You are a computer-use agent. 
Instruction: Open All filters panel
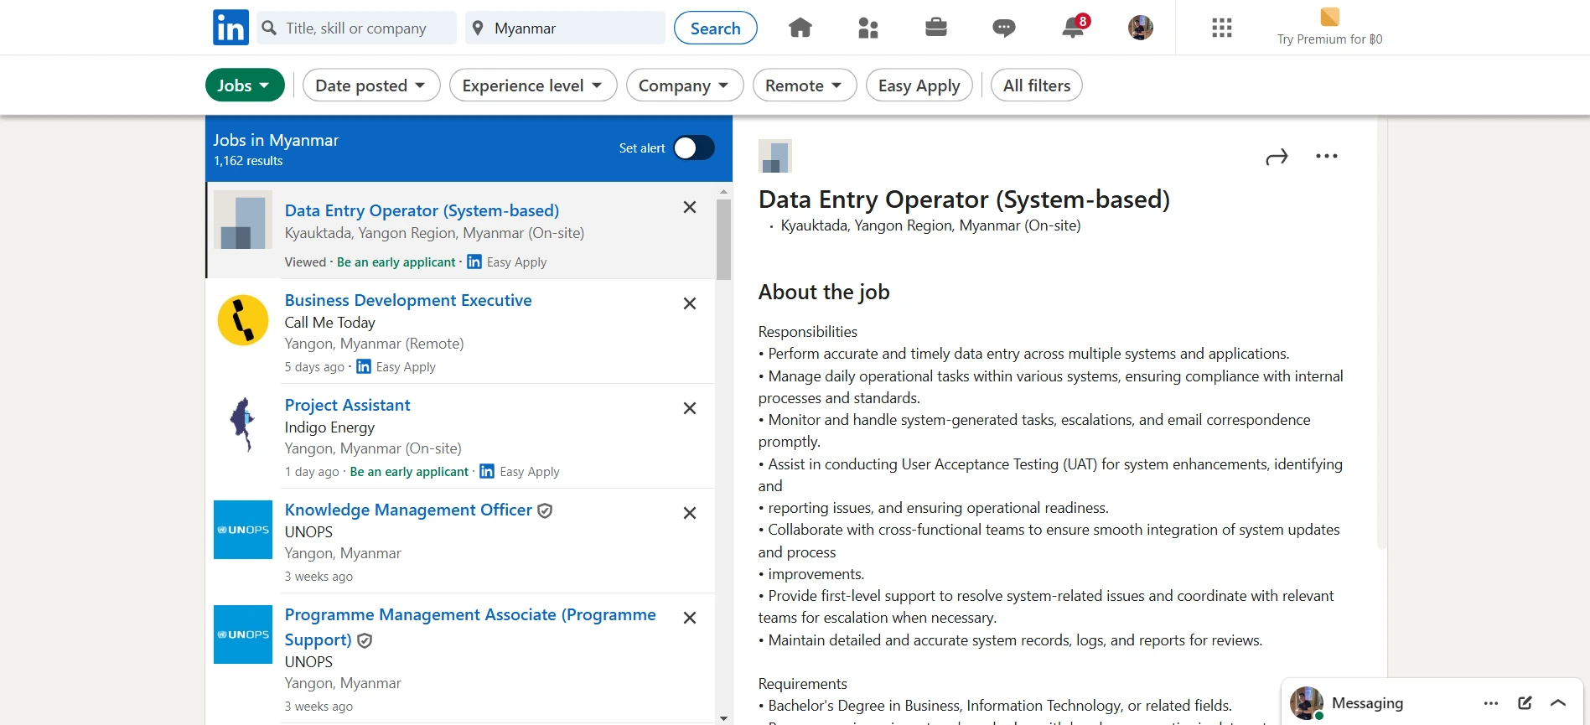[x=1037, y=85]
